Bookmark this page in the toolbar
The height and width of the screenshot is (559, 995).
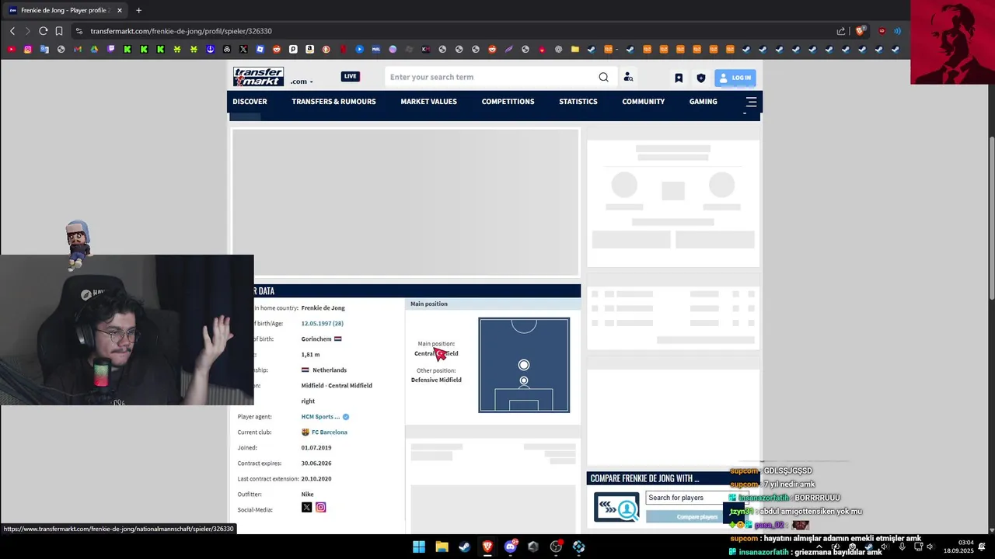tap(59, 31)
